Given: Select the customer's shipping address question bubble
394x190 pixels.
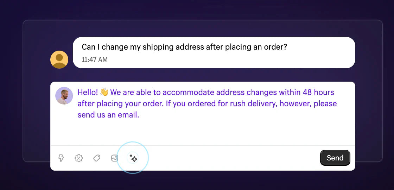Looking at the screenshot, I should 214,52.
